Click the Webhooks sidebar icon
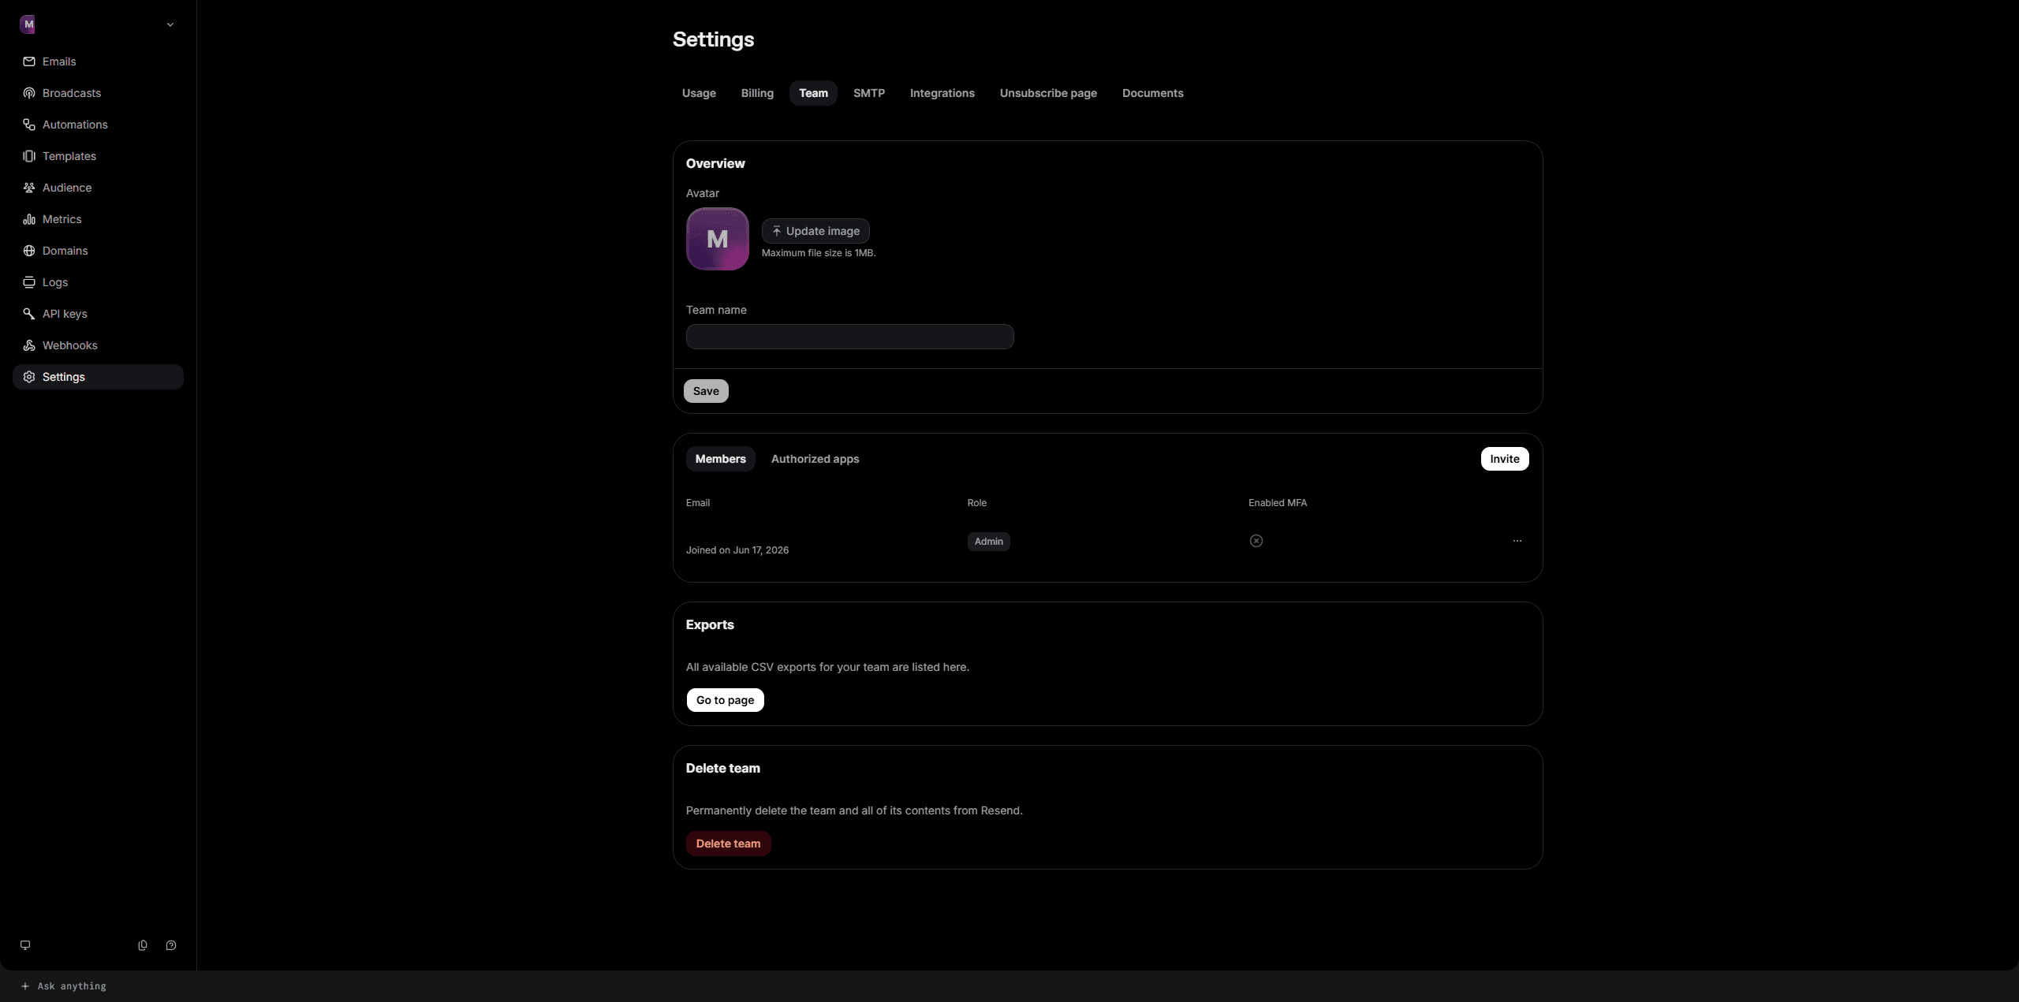This screenshot has height=1002, width=2019. click(29, 345)
